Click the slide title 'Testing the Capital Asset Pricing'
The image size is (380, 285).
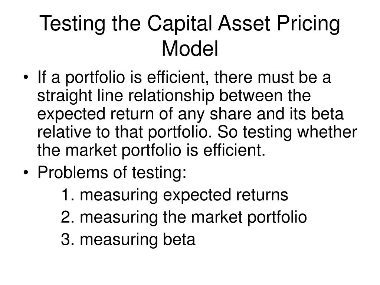[x=190, y=24]
